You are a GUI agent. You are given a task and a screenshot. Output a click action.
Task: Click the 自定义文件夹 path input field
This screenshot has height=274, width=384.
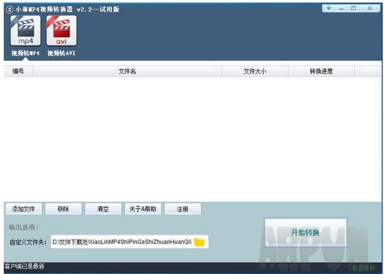(x=129, y=242)
